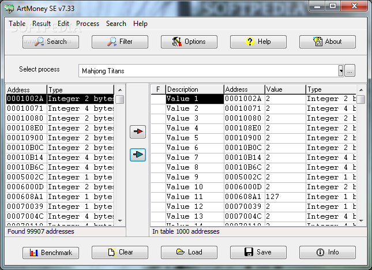Click the Value column header in table
The image size is (372, 270).
[285, 89]
